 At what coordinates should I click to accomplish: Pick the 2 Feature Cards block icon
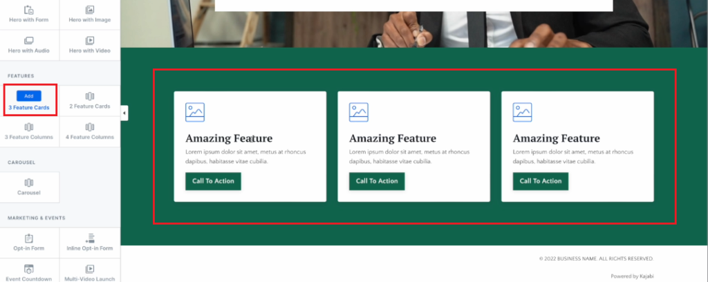(x=90, y=96)
